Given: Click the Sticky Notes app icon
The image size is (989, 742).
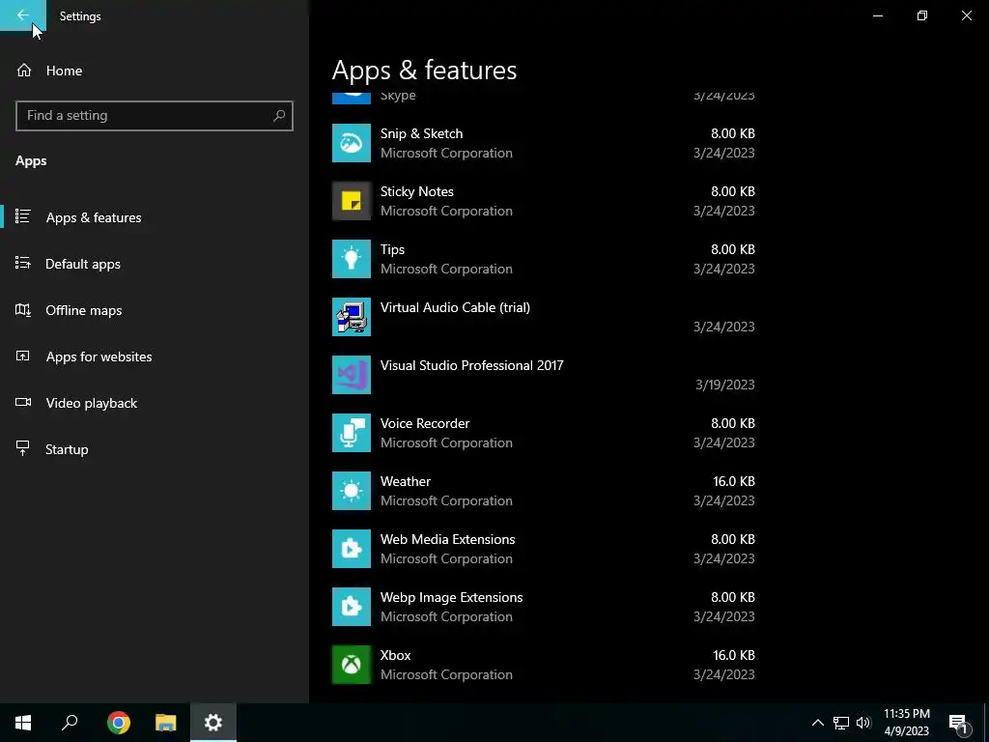Looking at the screenshot, I should point(352,201).
